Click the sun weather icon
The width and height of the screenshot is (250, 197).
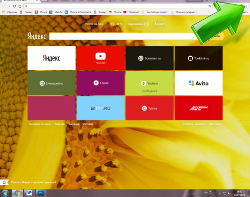click(112, 24)
